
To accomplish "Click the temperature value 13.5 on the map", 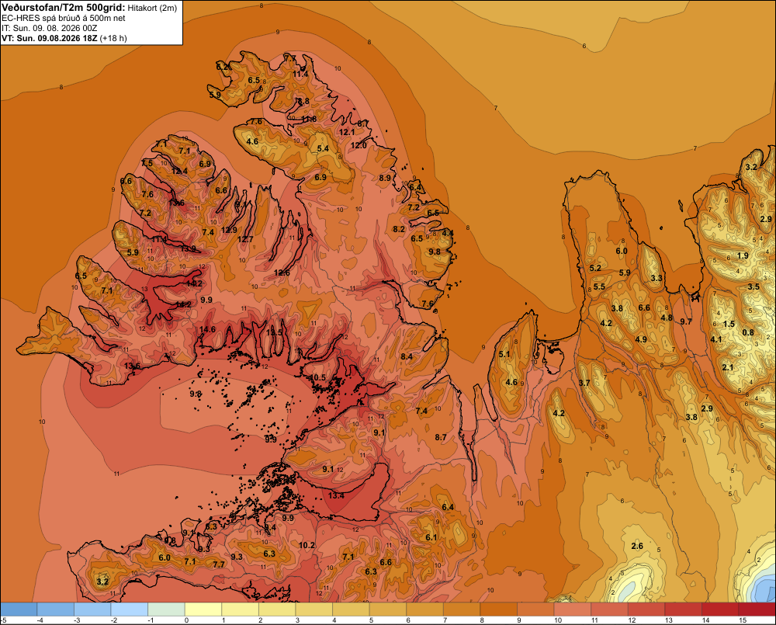I will pos(274,332).
